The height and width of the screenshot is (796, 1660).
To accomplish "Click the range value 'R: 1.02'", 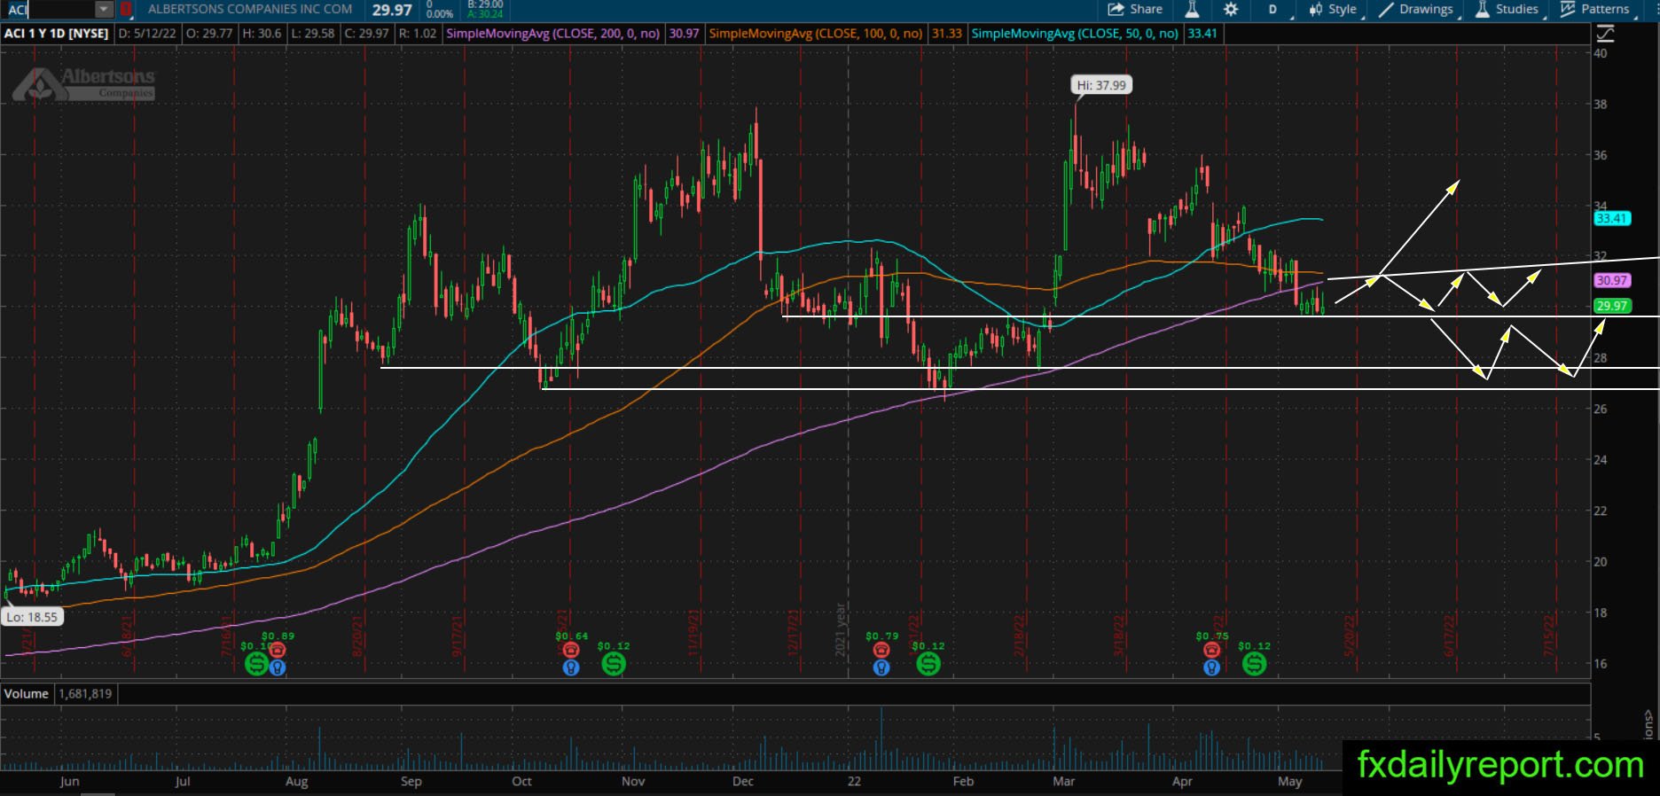I will pos(418,34).
